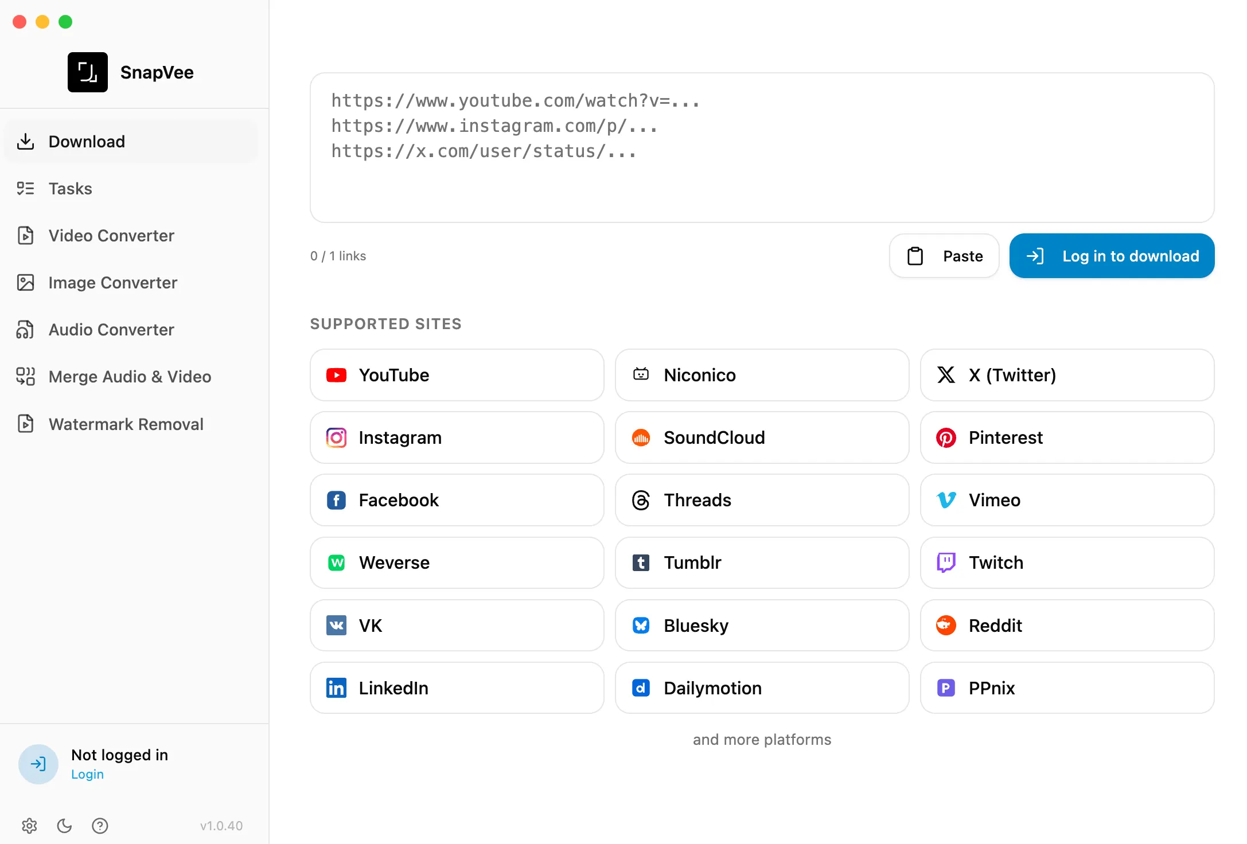This screenshot has height=844, width=1247.
Task: Select the Instagram site card
Action: coord(457,437)
